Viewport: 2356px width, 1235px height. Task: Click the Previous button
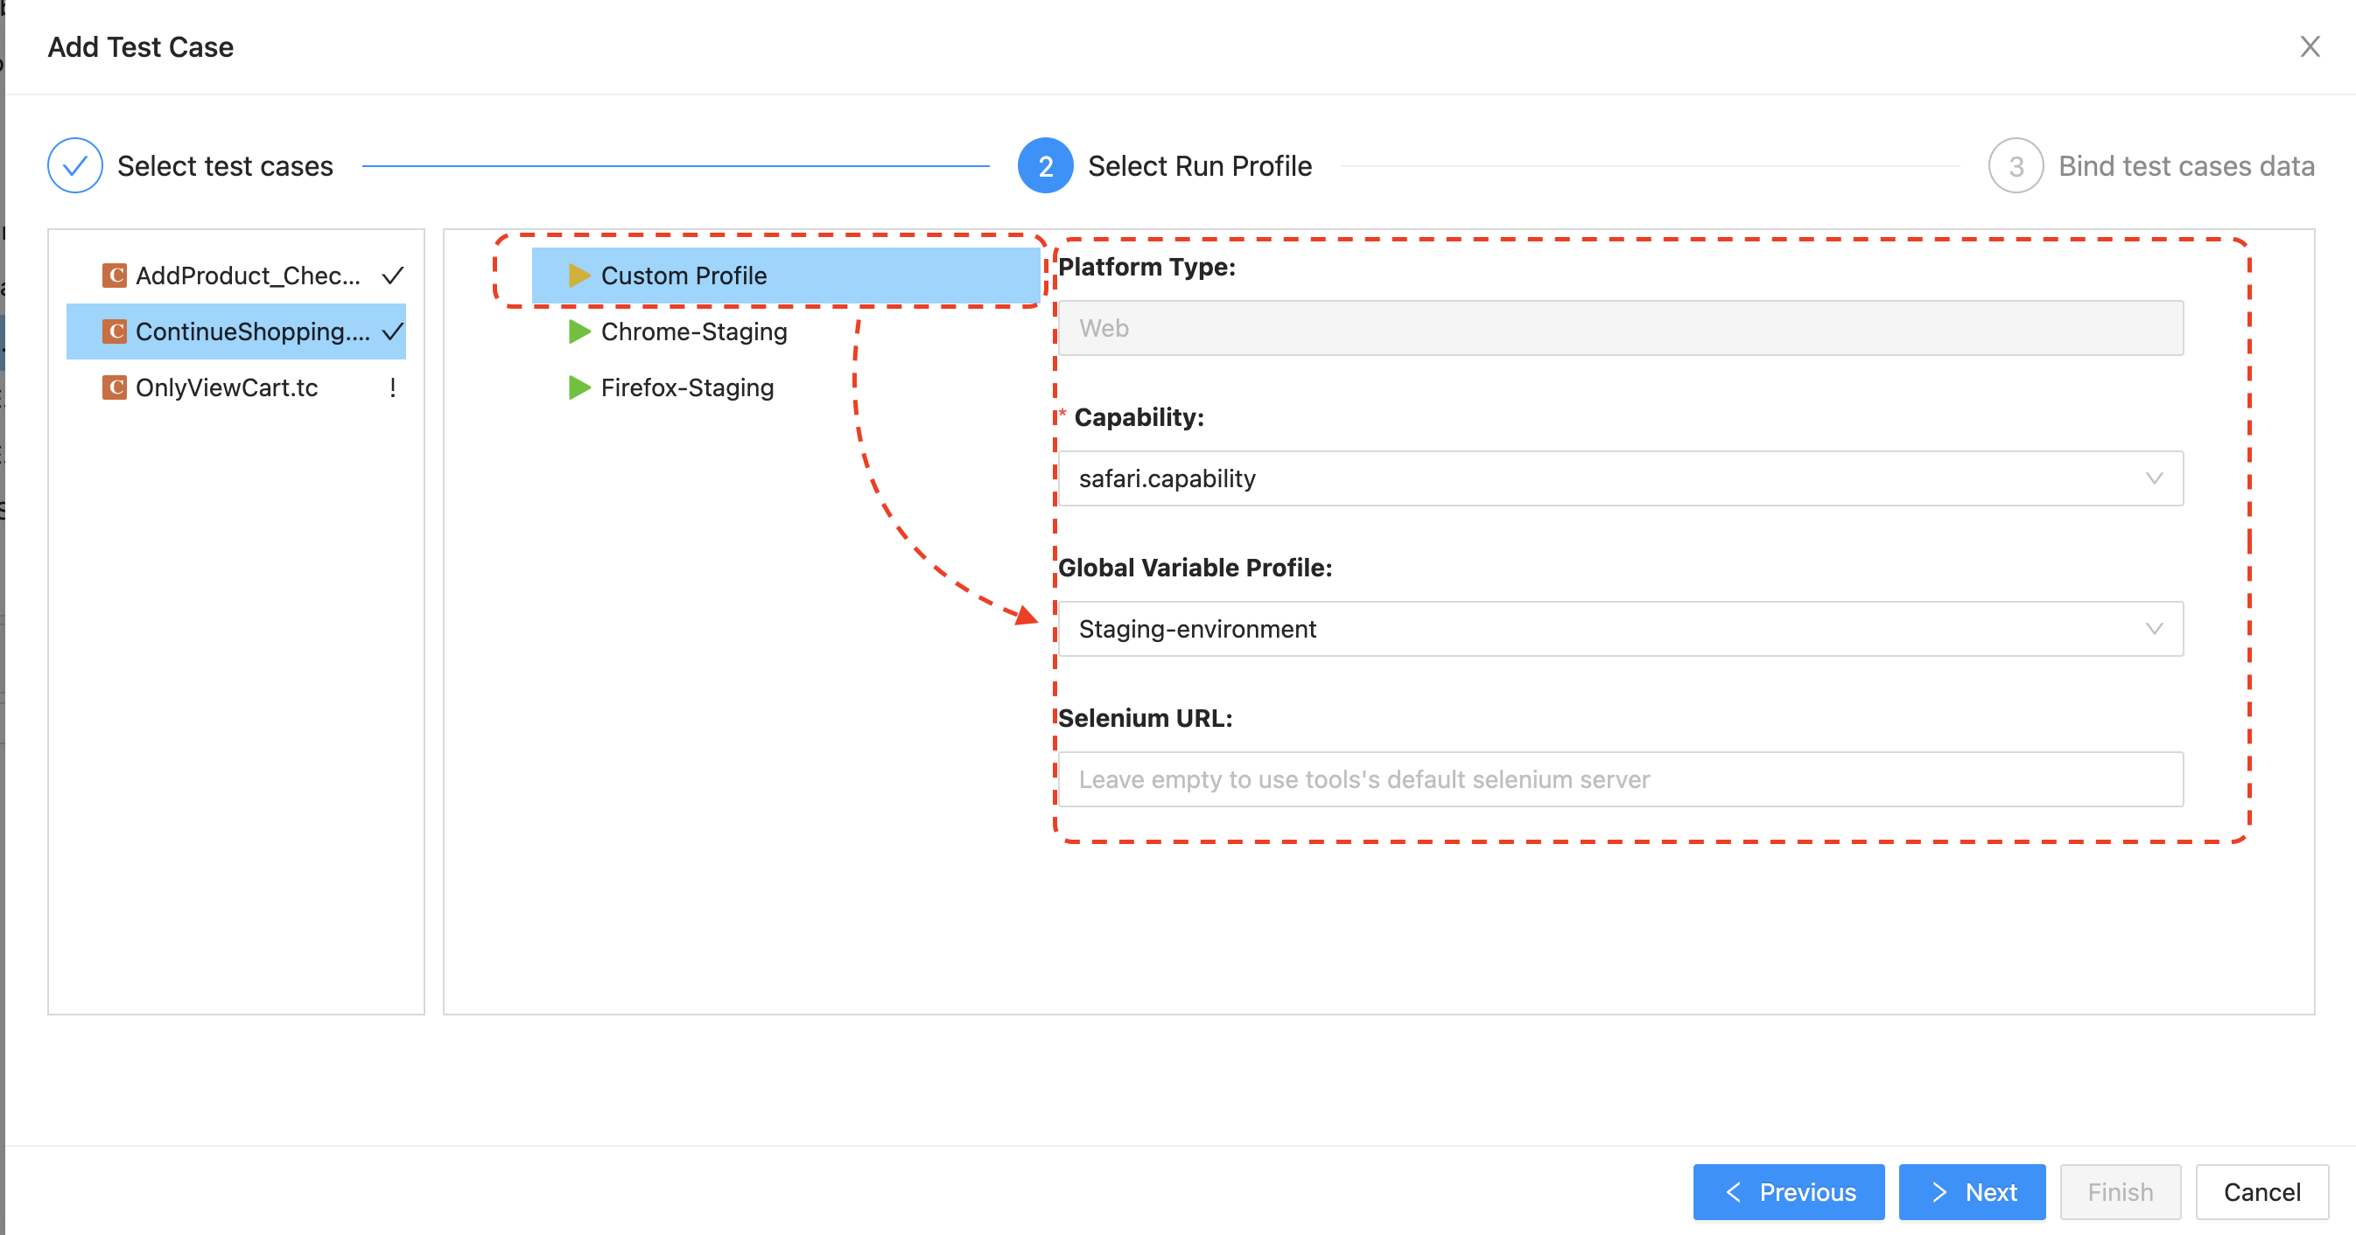coord(1787,1191)
